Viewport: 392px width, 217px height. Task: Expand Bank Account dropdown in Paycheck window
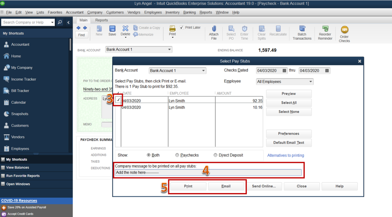(x=169, y=50)
